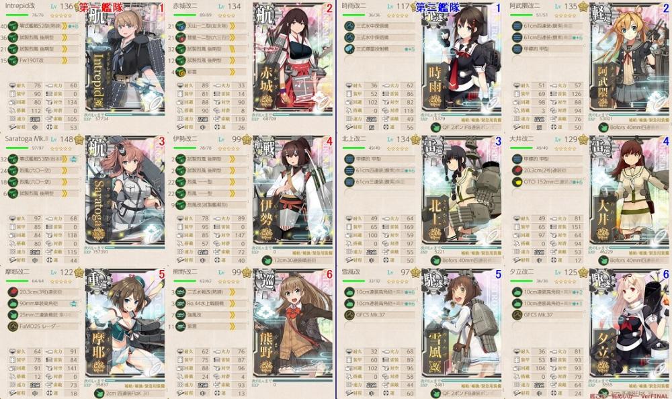Click proficiency chevrons on 熊野改二's 強風改 slot
Image resolution: width=672 pixels, height=399 pixels.
(x=233, y=315)
